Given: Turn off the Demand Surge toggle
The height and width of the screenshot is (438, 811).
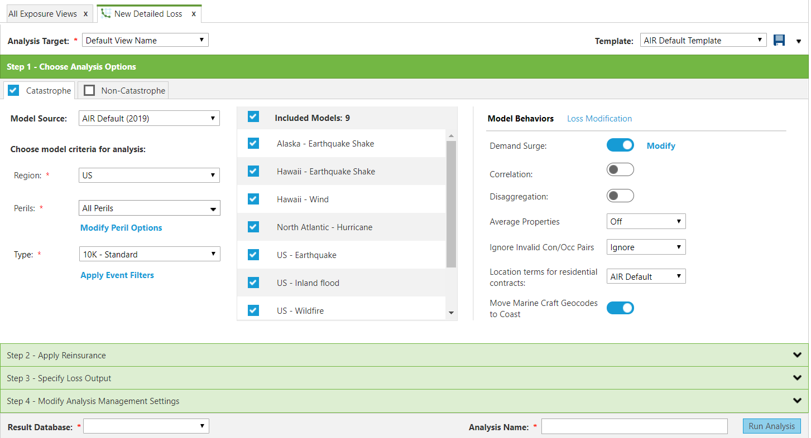Looking at the screenshot, I should tap(620, 145).
